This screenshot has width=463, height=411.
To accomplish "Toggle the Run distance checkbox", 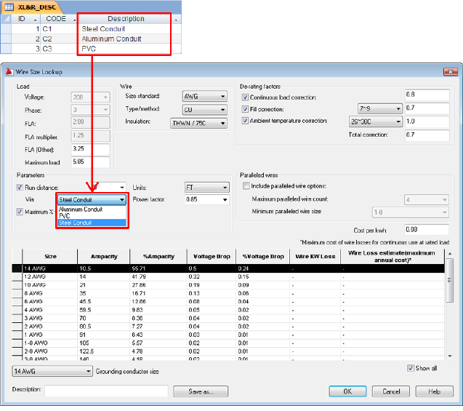I will [x=20, y=187].
